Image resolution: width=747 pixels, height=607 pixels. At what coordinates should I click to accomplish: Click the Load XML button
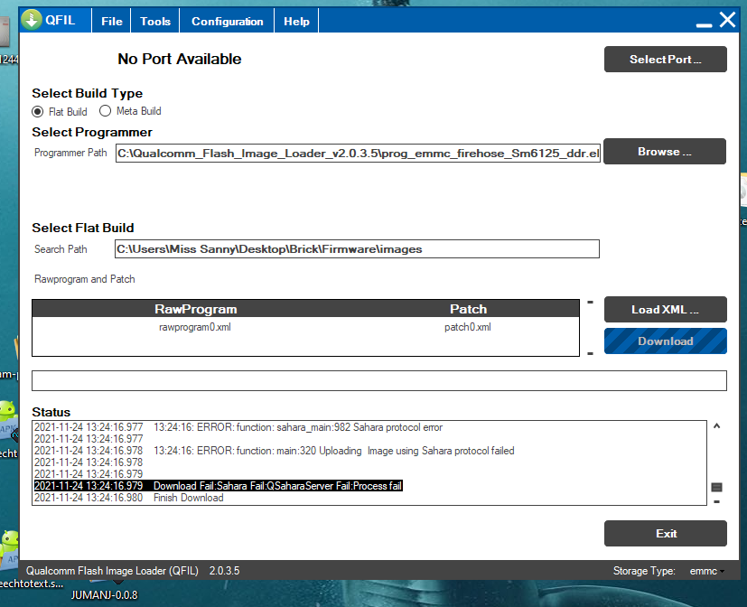click(666, 309)
